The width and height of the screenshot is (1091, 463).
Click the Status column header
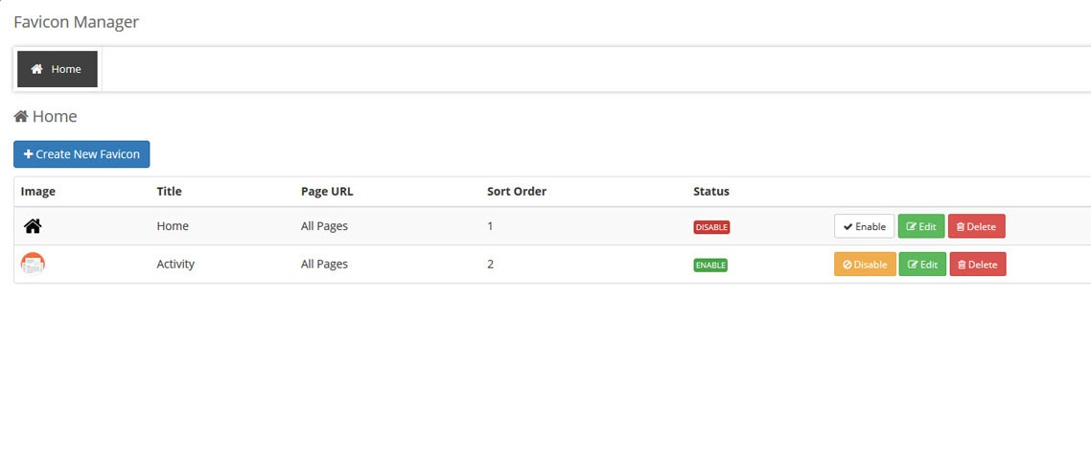pos(711,191)
